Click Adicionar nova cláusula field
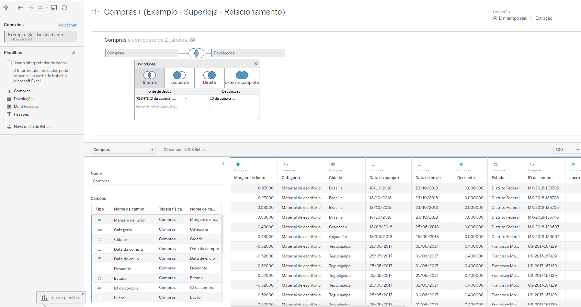This screenshot has width=581, height=307. [159, 106]
